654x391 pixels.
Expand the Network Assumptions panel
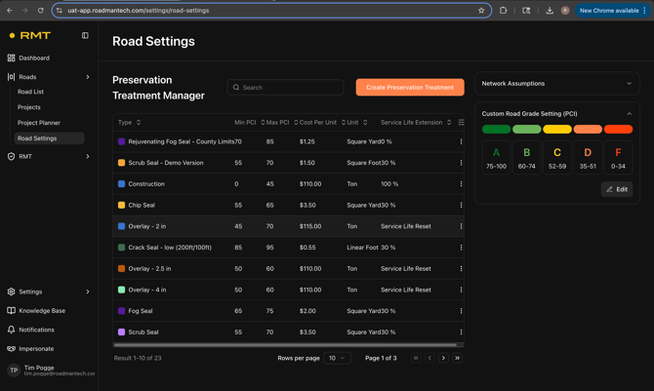[629, 84]
